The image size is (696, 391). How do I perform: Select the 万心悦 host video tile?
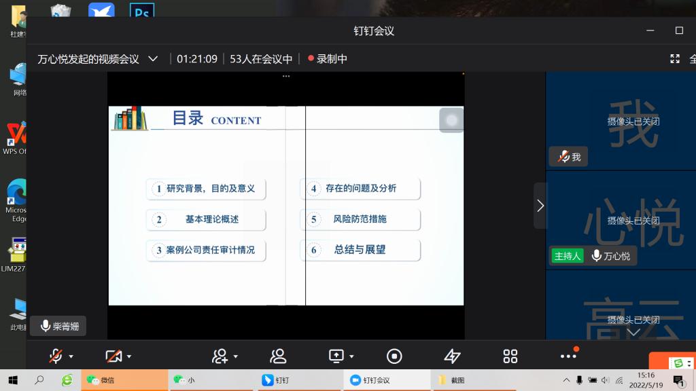pyautogui.click(x=621, y=219)
